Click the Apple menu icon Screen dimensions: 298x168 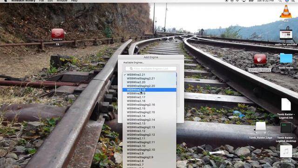pyautogui.click(x=6, y=1)
